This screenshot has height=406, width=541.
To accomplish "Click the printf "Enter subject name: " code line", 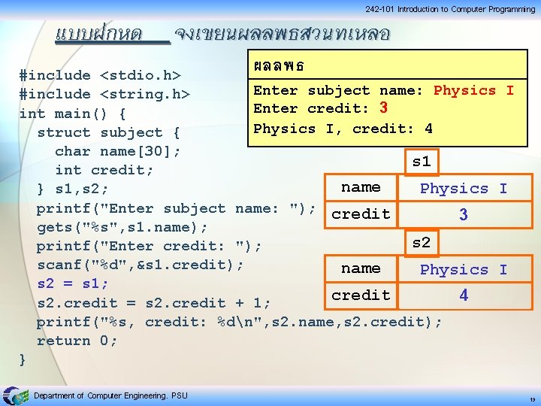I will point(176,208).
